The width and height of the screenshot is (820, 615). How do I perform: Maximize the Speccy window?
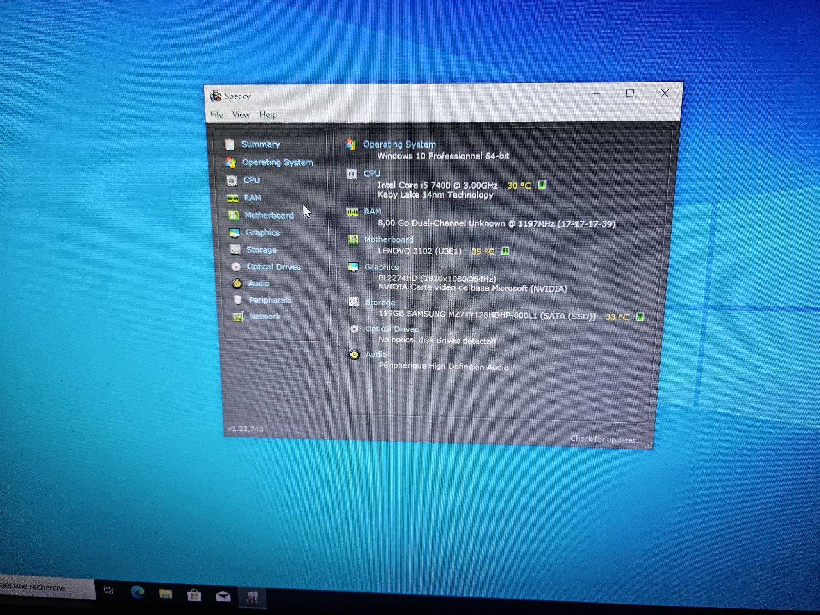[x=630, y=93]
